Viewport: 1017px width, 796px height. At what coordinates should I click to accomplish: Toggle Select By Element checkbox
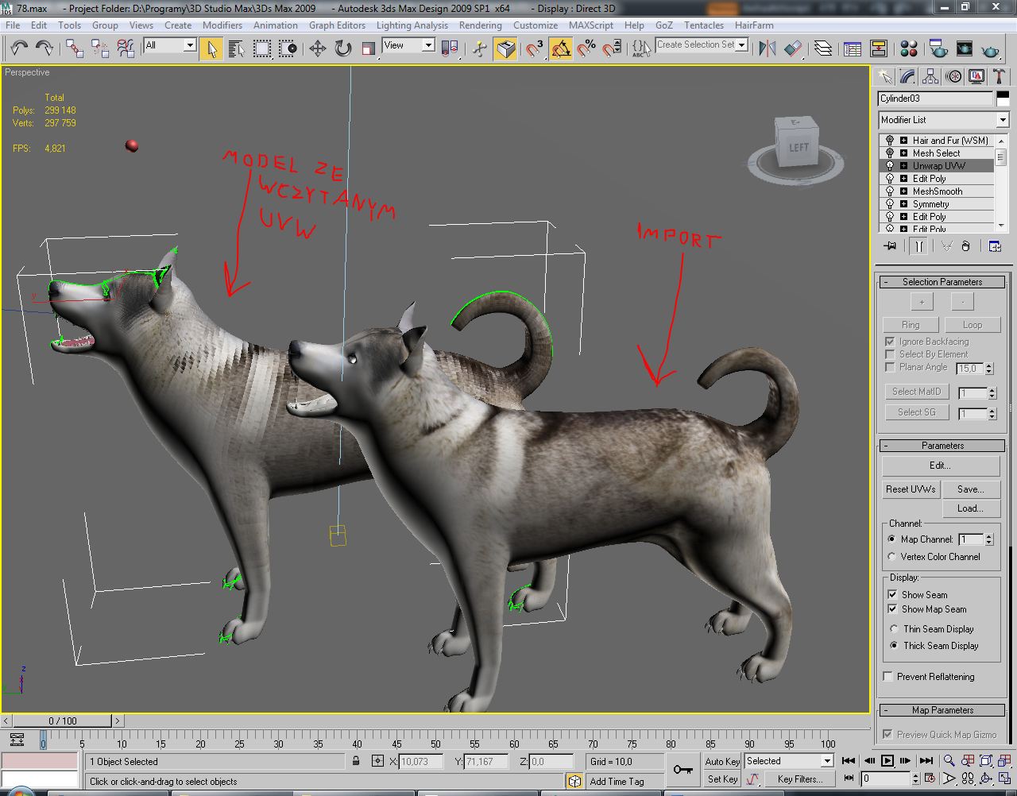pos(890,354)
